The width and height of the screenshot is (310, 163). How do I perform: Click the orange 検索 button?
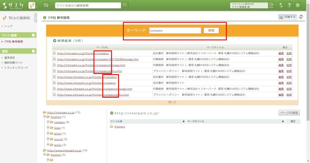pyautogui.click(x=211, y=31)
